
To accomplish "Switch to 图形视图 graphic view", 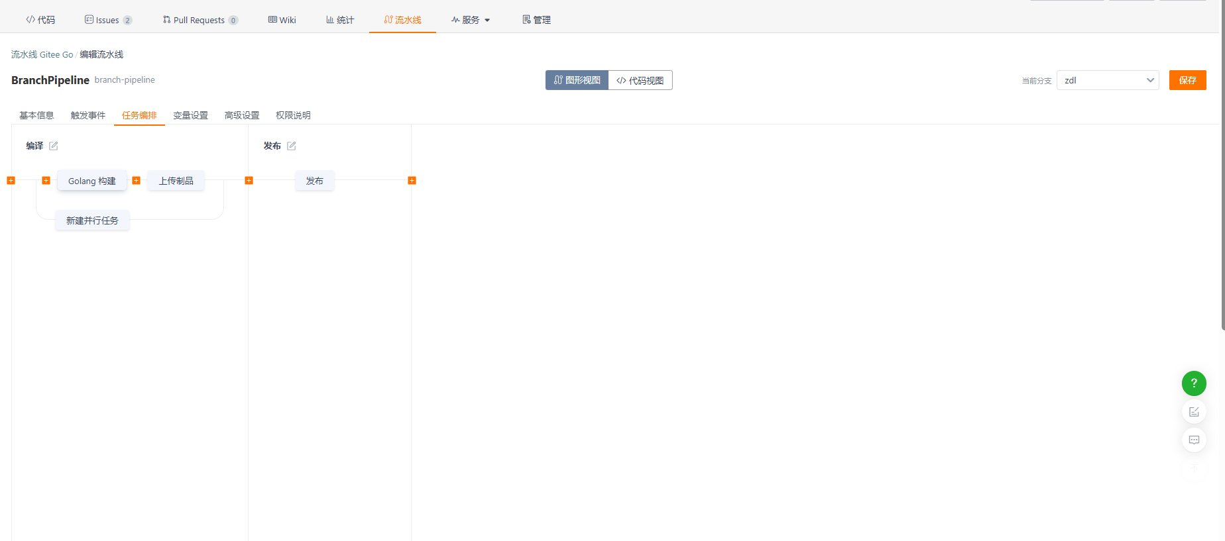I will point(577,80).
